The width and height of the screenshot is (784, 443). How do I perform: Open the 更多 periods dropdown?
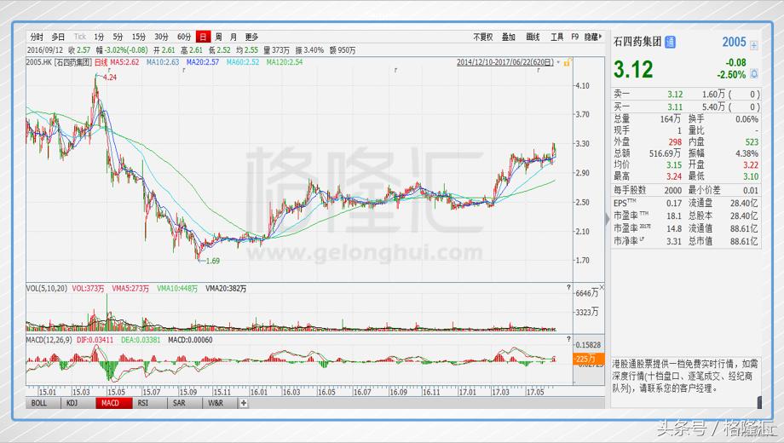click(251, 37)
